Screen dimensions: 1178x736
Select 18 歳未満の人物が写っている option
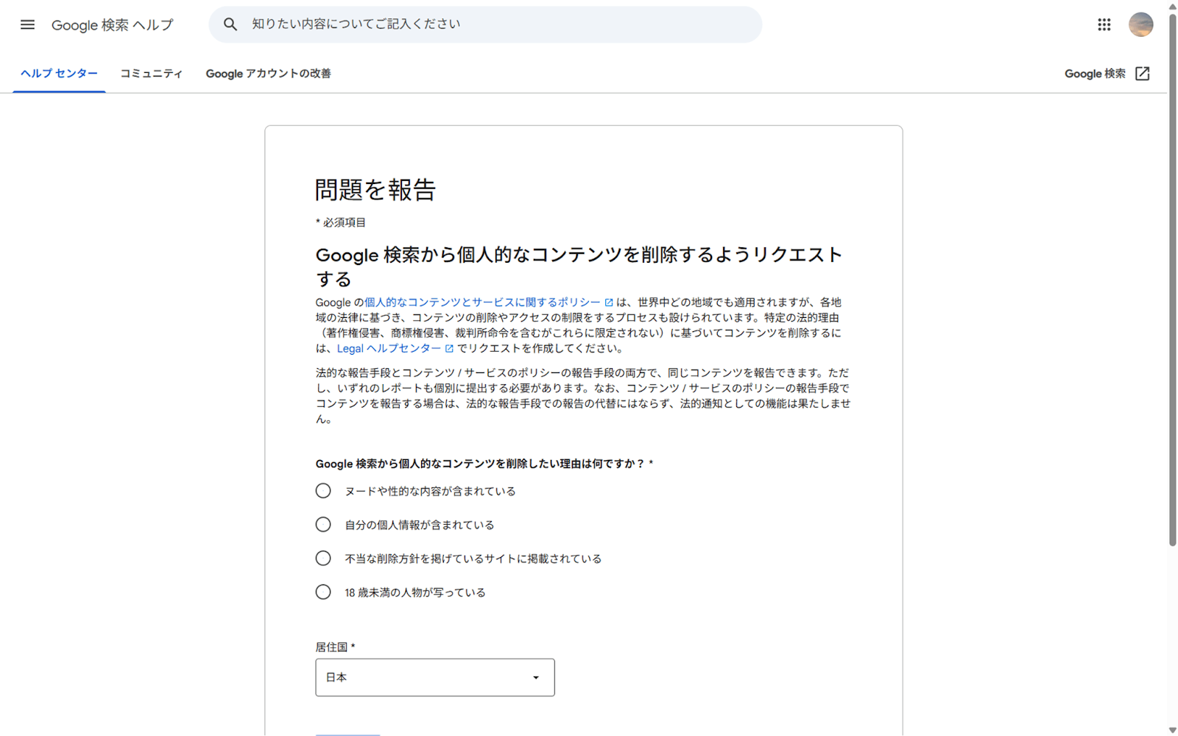[322, 591]
